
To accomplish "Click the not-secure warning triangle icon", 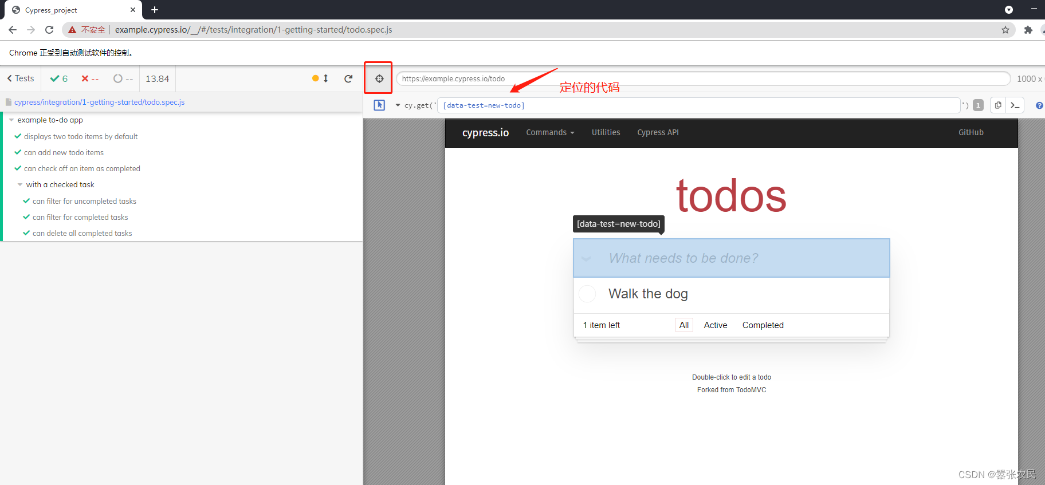I will tap(72, 30).
